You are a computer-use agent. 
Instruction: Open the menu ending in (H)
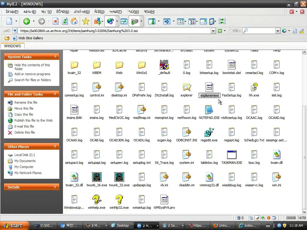tap(149, 12)
